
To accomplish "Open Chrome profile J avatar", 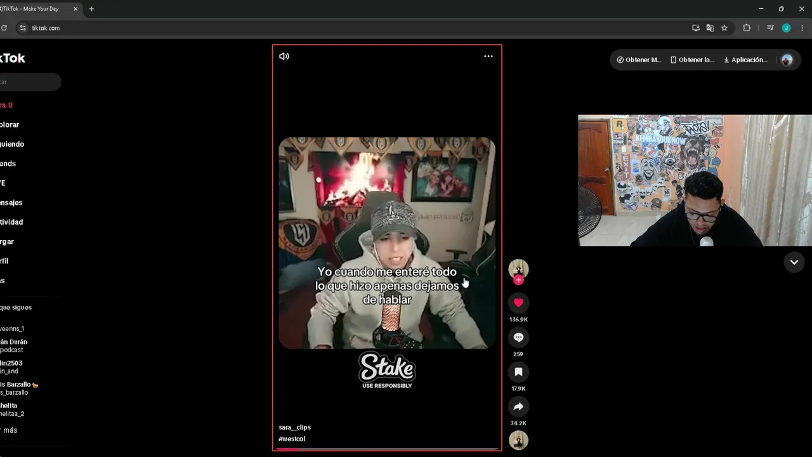I will click(786, 28).
